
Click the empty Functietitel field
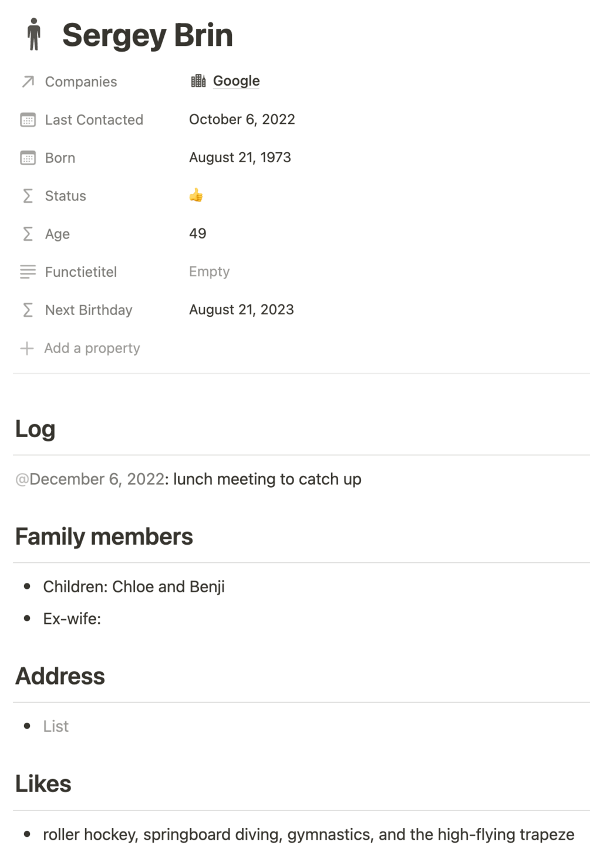(209, 271)
